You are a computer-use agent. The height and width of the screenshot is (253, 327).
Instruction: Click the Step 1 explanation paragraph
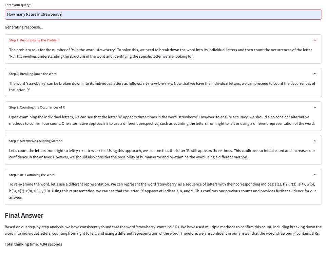[x=160, y=53]
